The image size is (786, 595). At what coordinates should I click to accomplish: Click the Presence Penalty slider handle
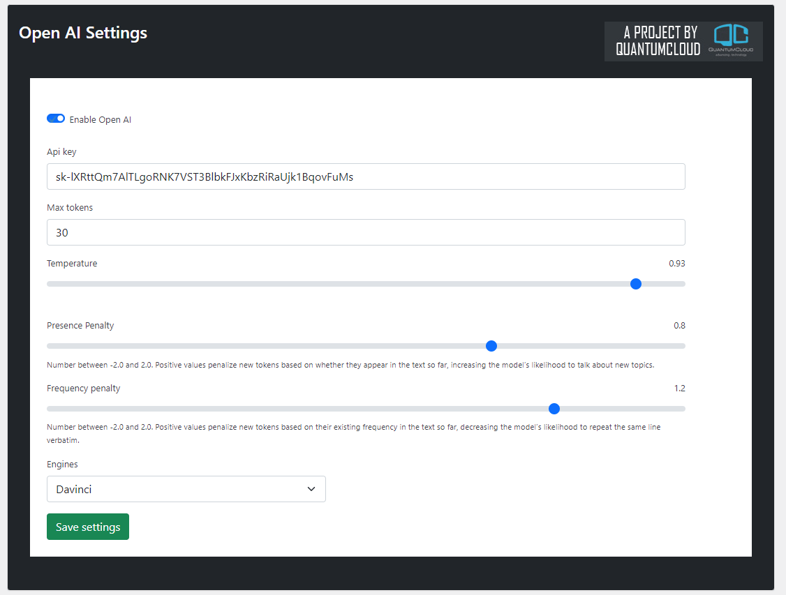[491, 346]
